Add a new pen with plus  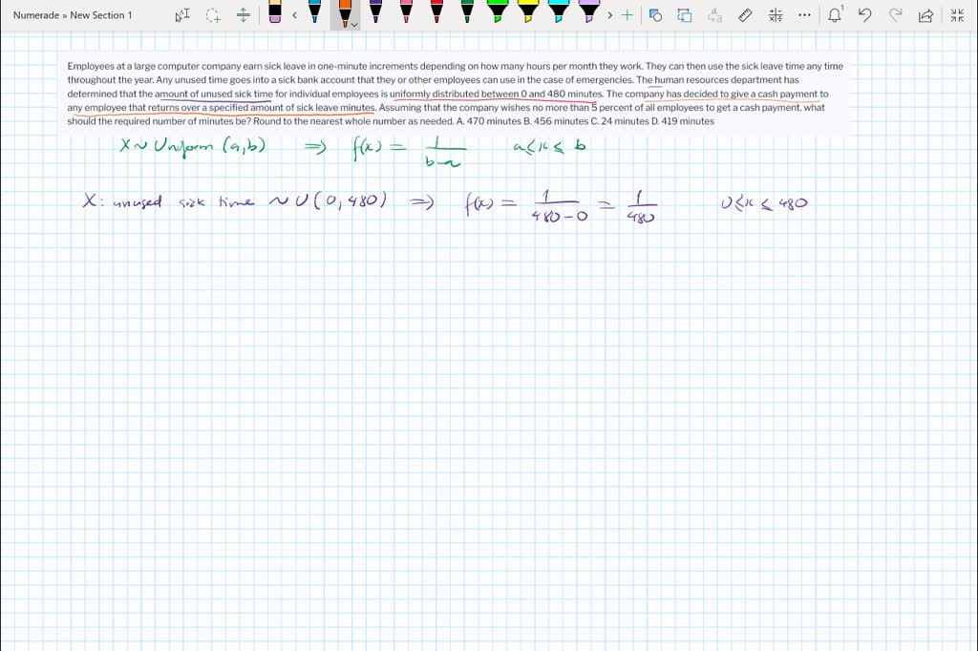[x=627, y=15]
